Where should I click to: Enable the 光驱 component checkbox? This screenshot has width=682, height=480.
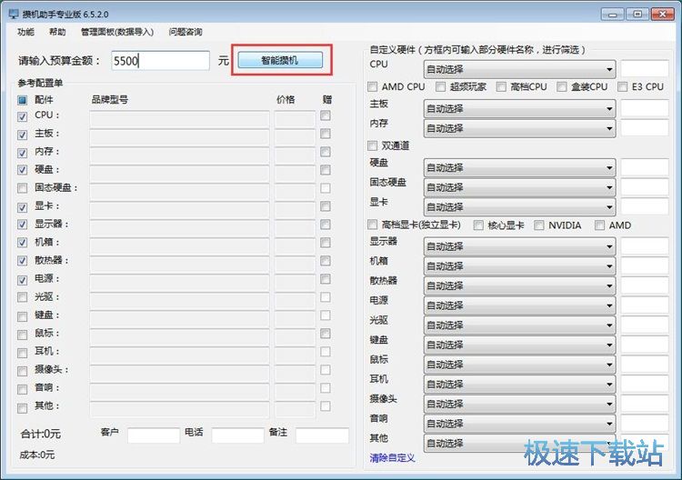(22, 297)
